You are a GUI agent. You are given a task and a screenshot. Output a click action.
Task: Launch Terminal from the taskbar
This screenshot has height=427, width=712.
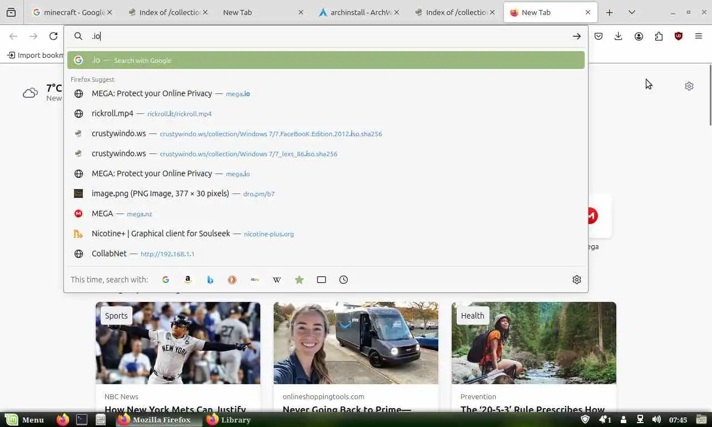coord(82,420)
